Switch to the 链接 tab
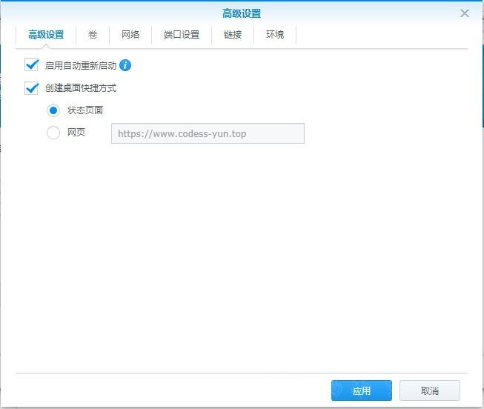 [x=233, y=34]
